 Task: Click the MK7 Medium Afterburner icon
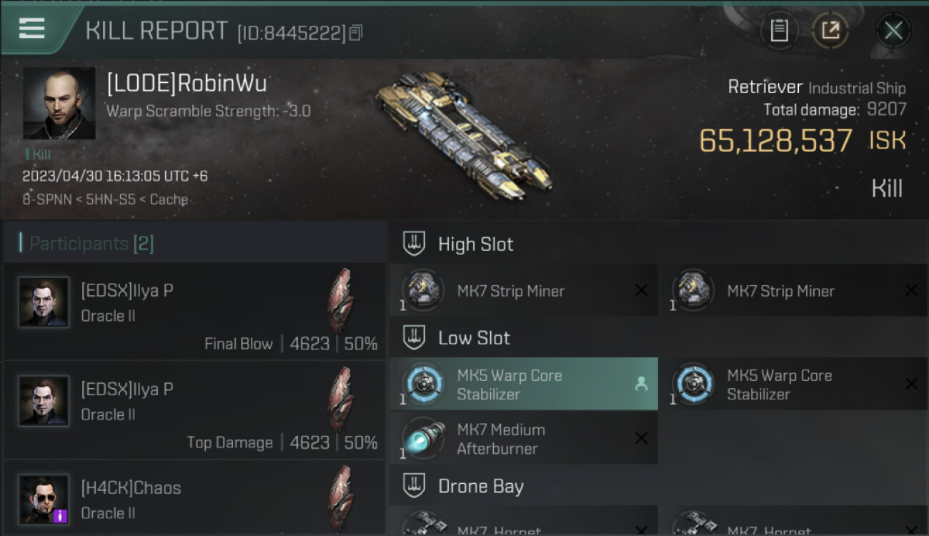[x=422, y=440]
